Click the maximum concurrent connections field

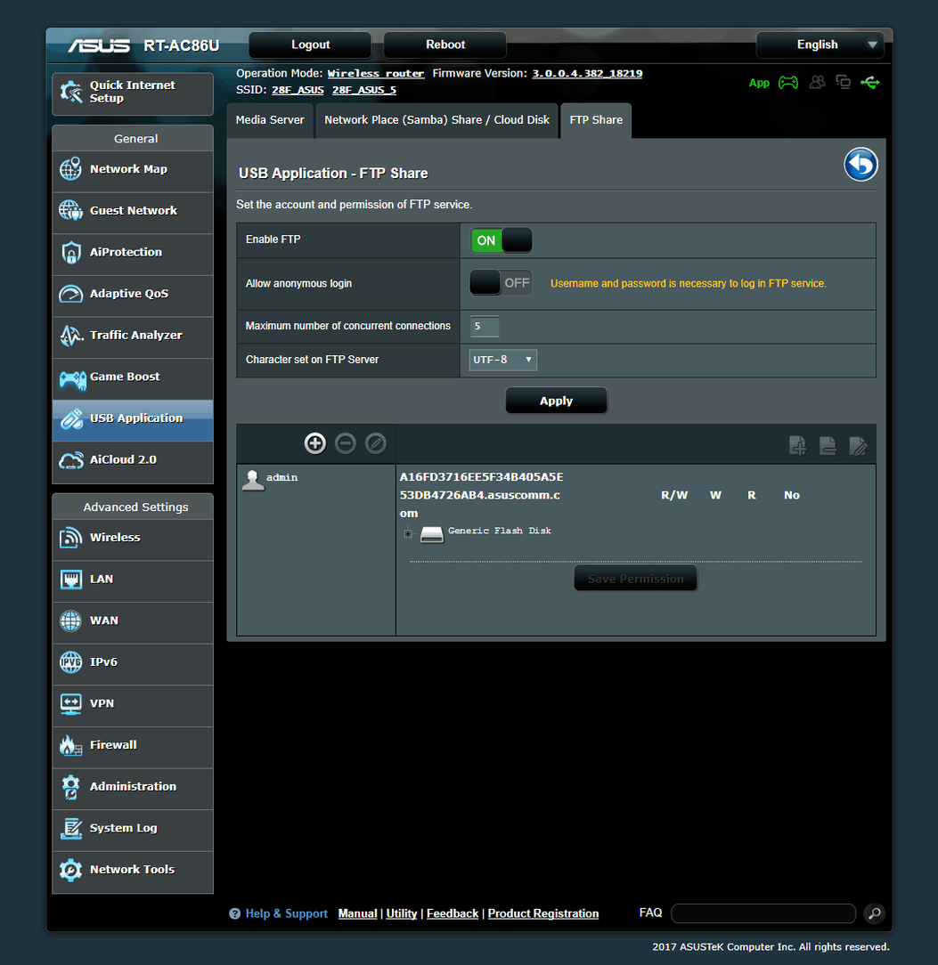click(485, 326)
